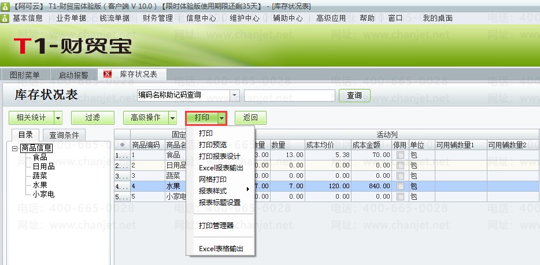This screenshot has width=540, height=265.
Task: Select 蔬菜 in the category tree
Action: point(40,176)
